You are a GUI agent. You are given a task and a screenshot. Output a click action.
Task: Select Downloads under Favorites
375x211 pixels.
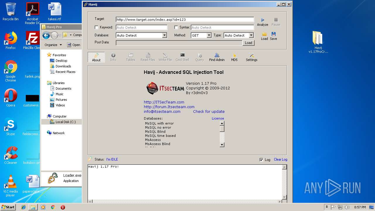tap(63, 66)
